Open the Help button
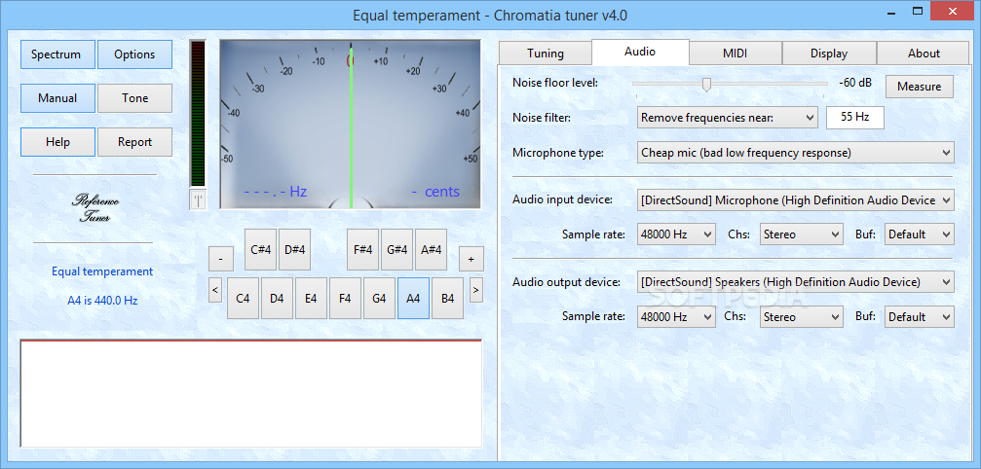The height and width of the screenshot is (469, 981). pyautogui.click(x=57, y=142)
